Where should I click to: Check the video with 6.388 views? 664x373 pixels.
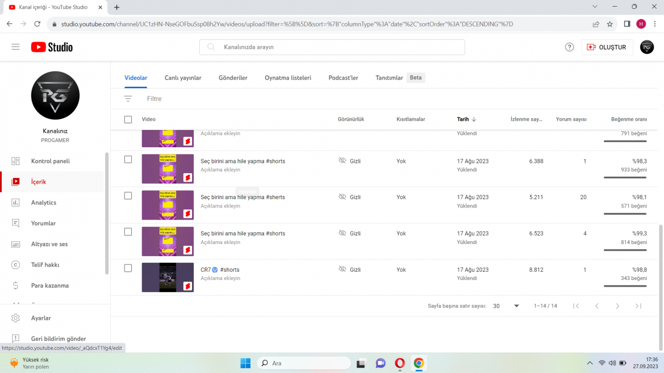pos(128,159)
